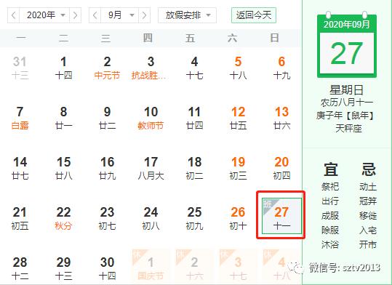The height and width of the screenshot is (285, 392).
Task: Select September 17 八月大
Action: [x=151, y=169]
